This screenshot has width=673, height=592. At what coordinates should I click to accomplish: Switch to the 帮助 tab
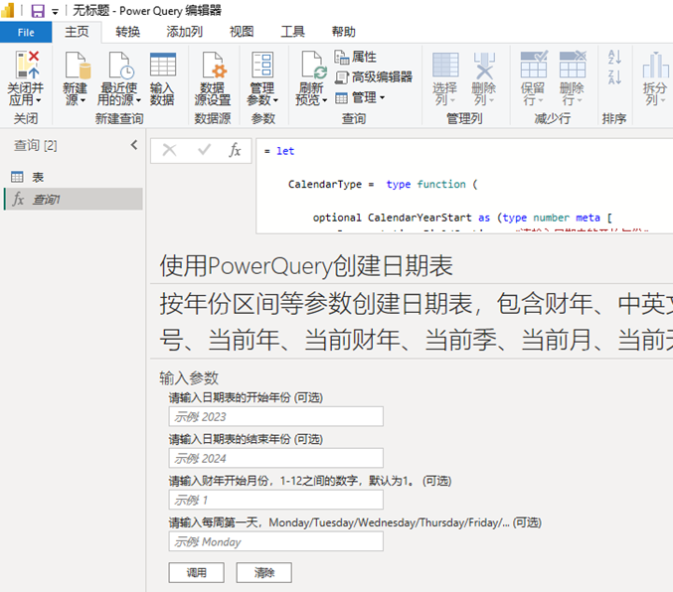[343, 32]
